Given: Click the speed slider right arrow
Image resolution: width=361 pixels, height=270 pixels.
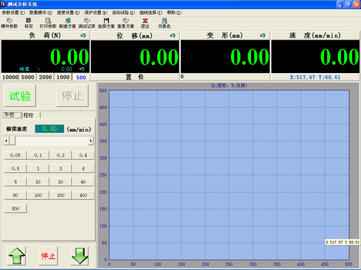Looking at the screenshot, I should point(91,141).
